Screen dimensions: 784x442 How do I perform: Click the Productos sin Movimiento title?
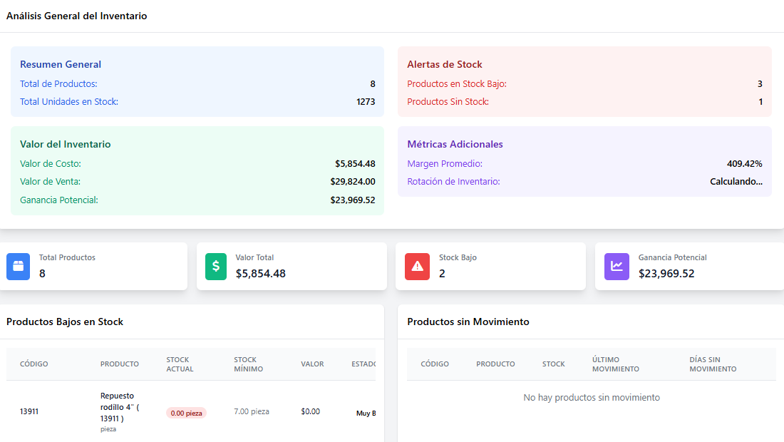coord(467,322)
